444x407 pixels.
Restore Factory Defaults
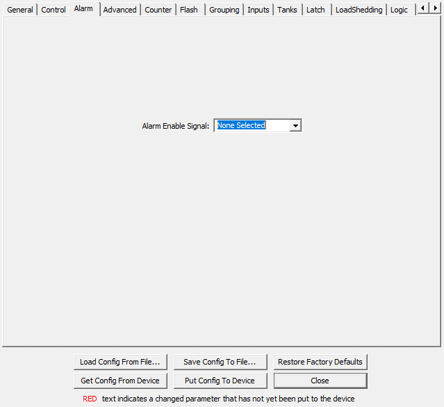pyautogui.click(x=320, y=362)
